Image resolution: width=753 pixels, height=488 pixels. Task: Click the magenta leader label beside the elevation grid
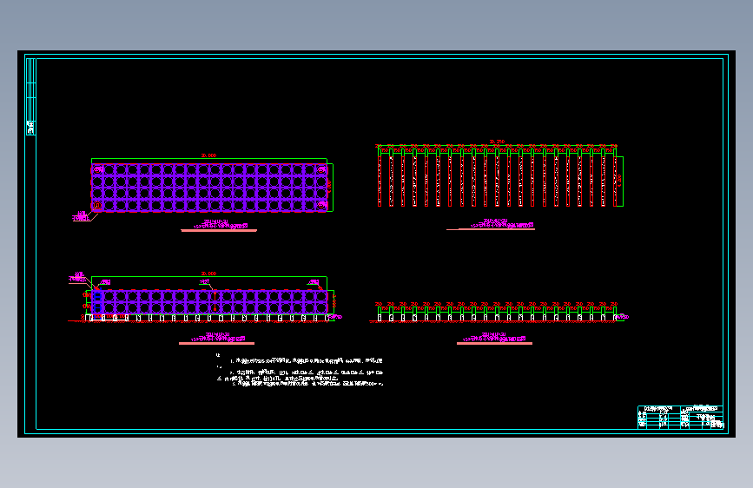pos(78,277)
